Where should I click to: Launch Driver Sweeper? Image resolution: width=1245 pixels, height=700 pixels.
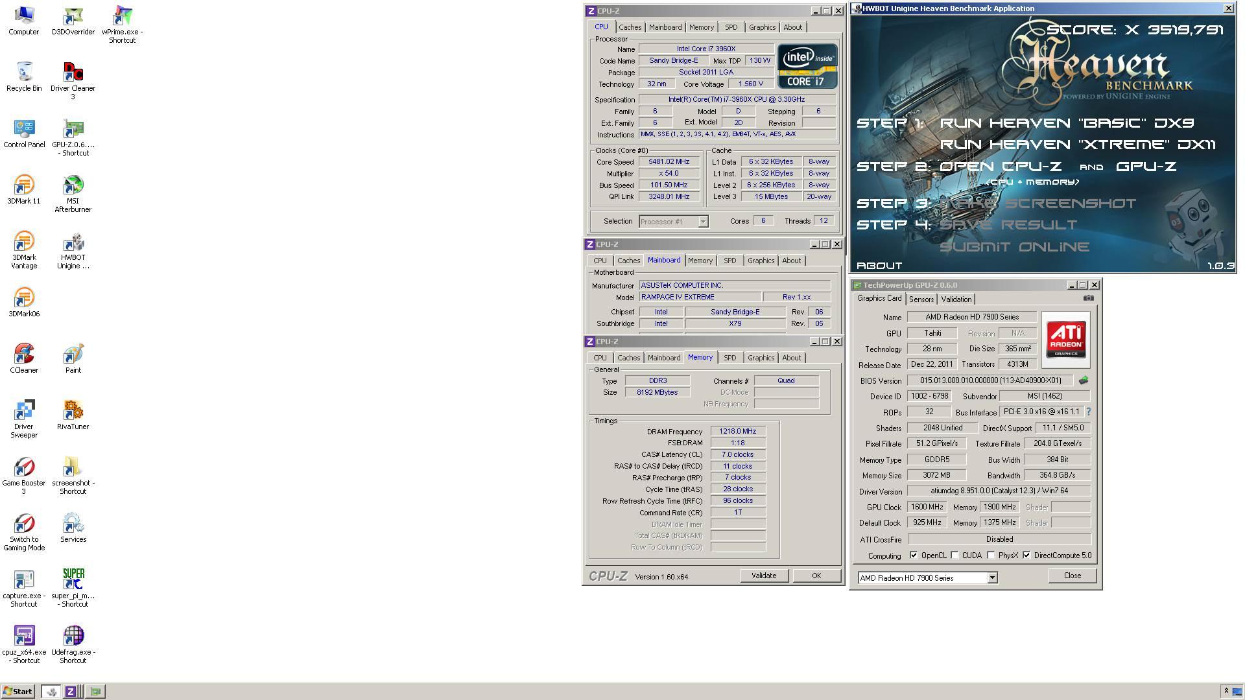[24, 419]
